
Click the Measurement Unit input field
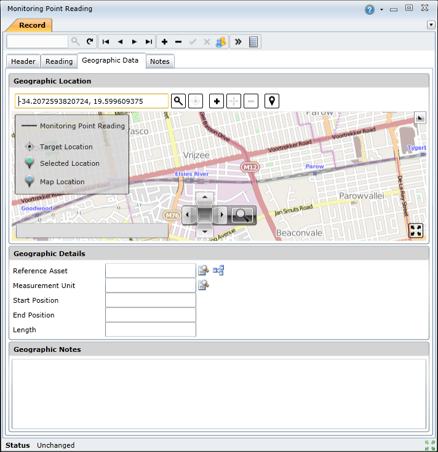point(151,286)
